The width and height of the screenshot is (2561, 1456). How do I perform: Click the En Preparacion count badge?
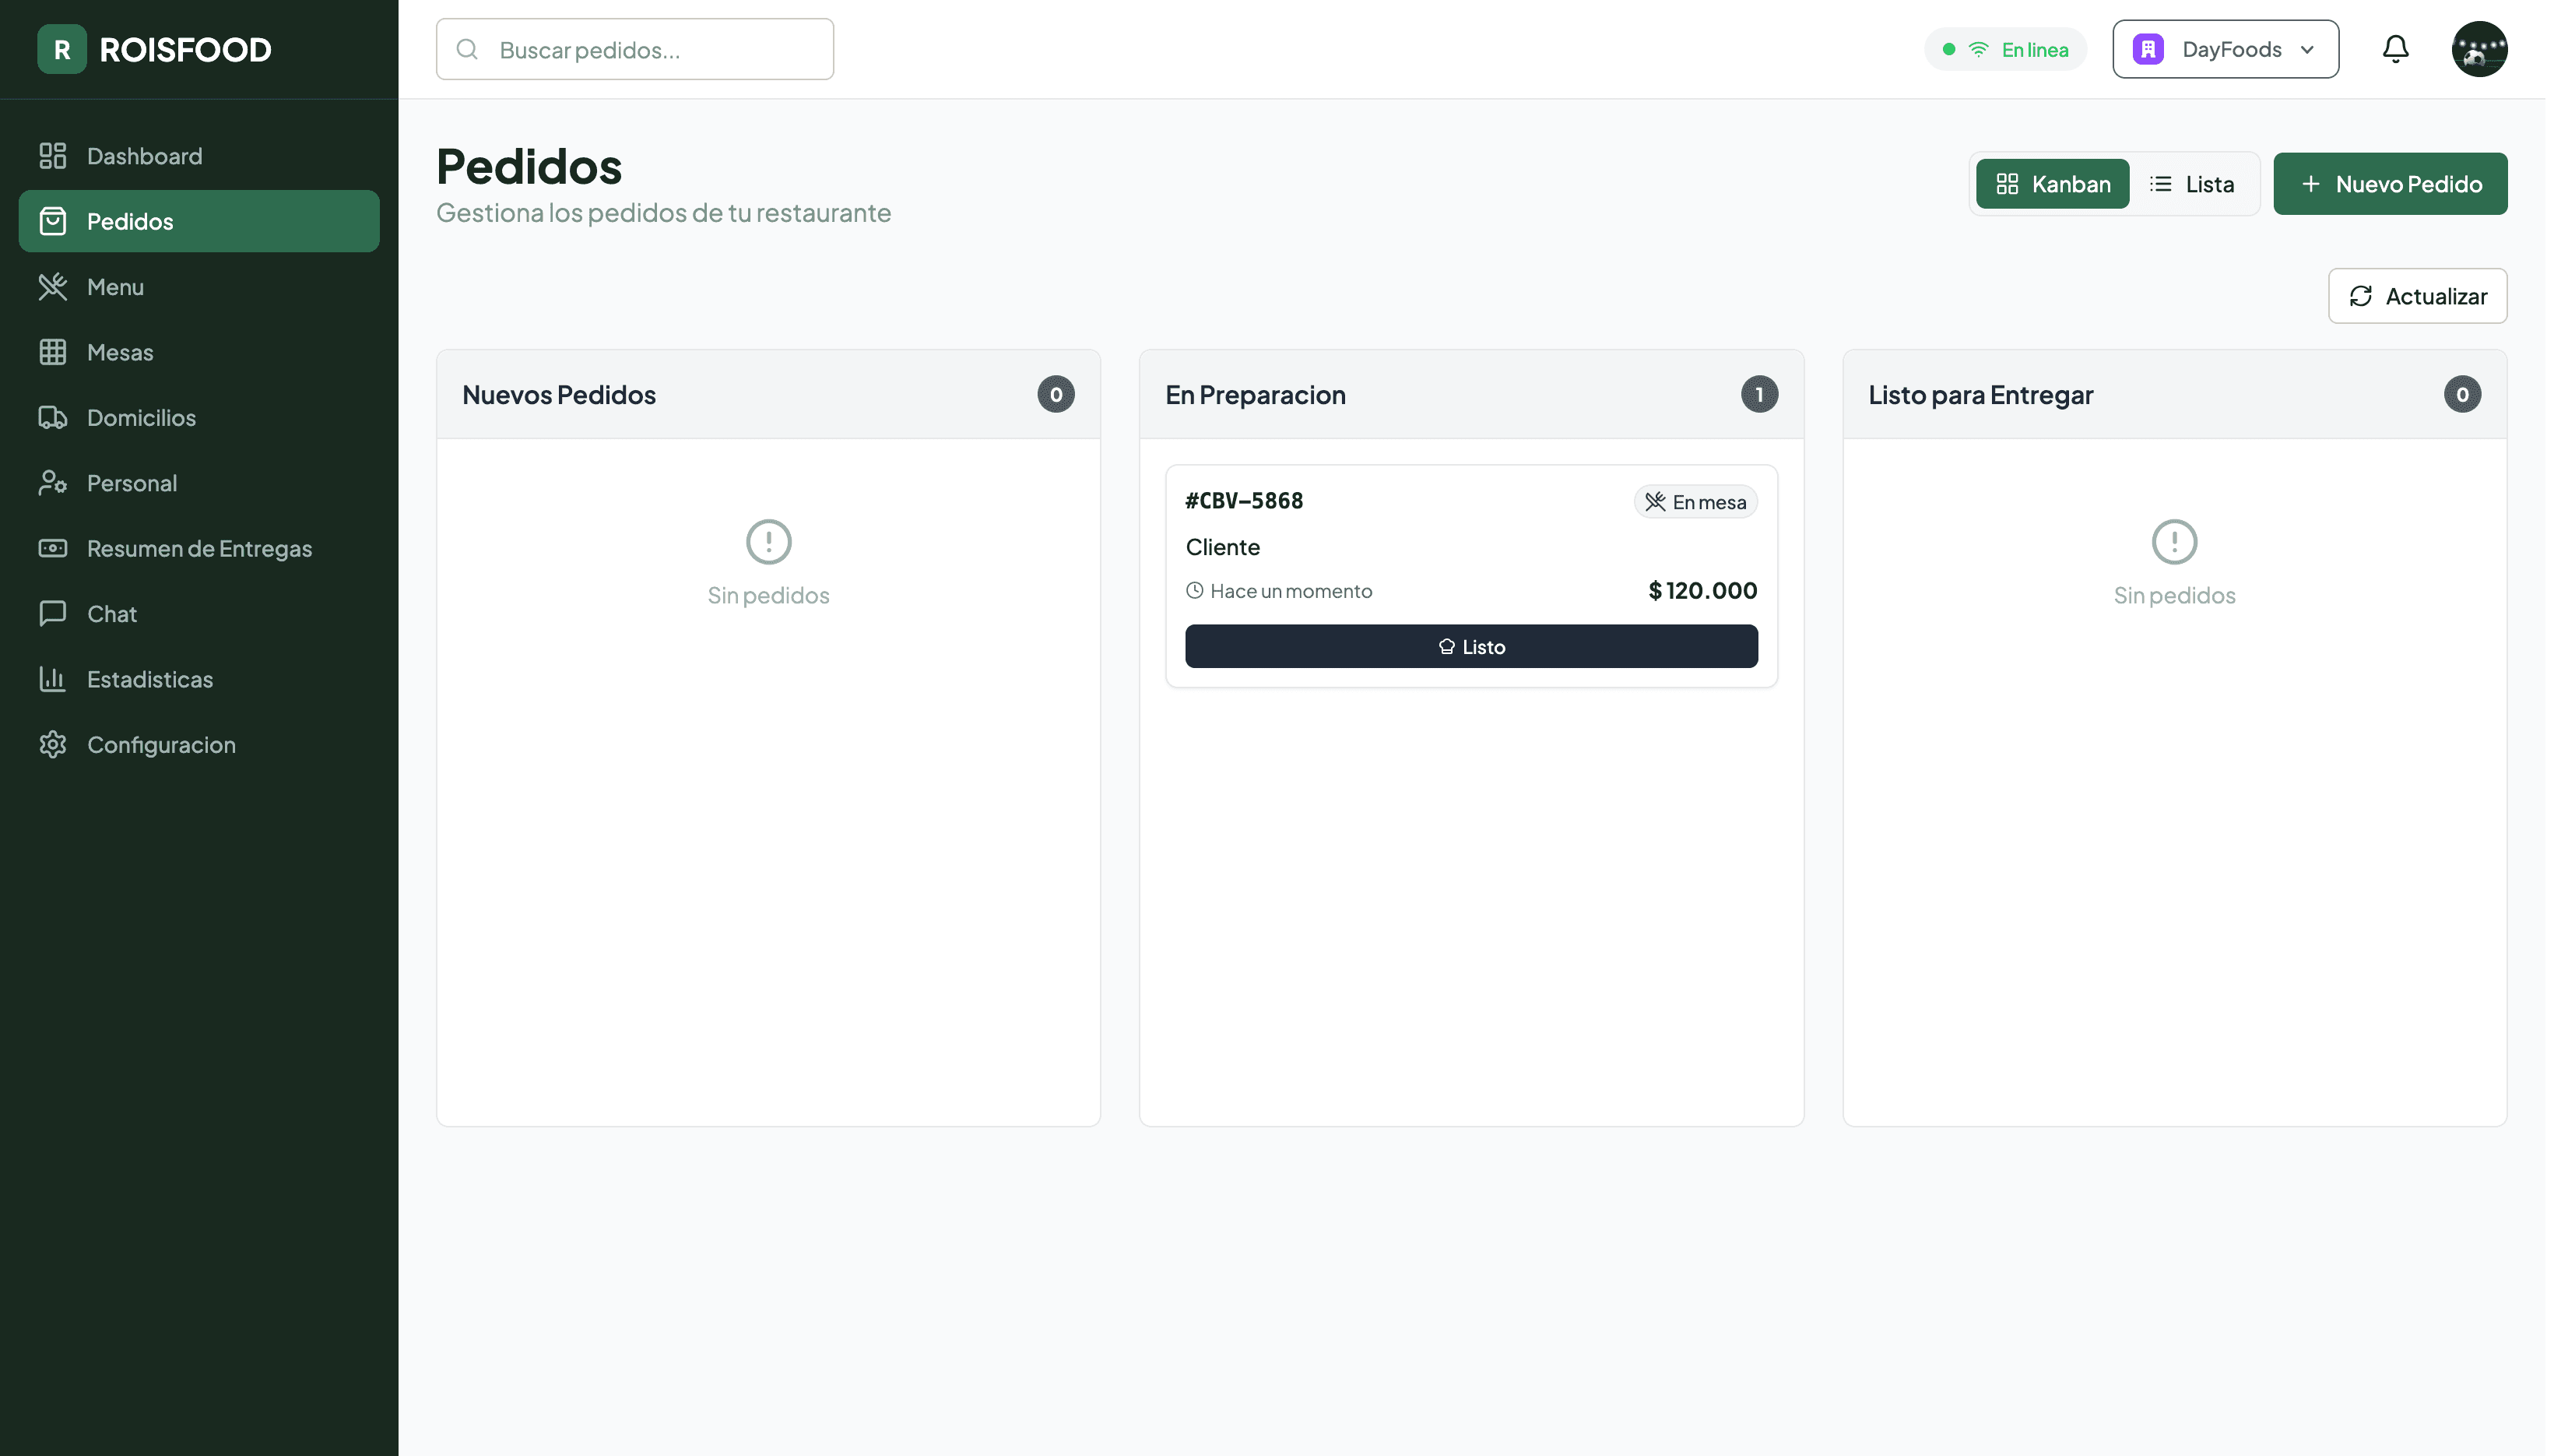click(x=1759, y=394)
